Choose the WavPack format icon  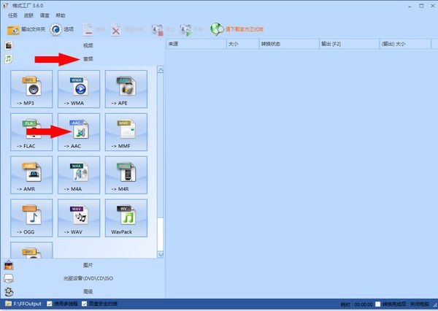[x=125, y=218]
